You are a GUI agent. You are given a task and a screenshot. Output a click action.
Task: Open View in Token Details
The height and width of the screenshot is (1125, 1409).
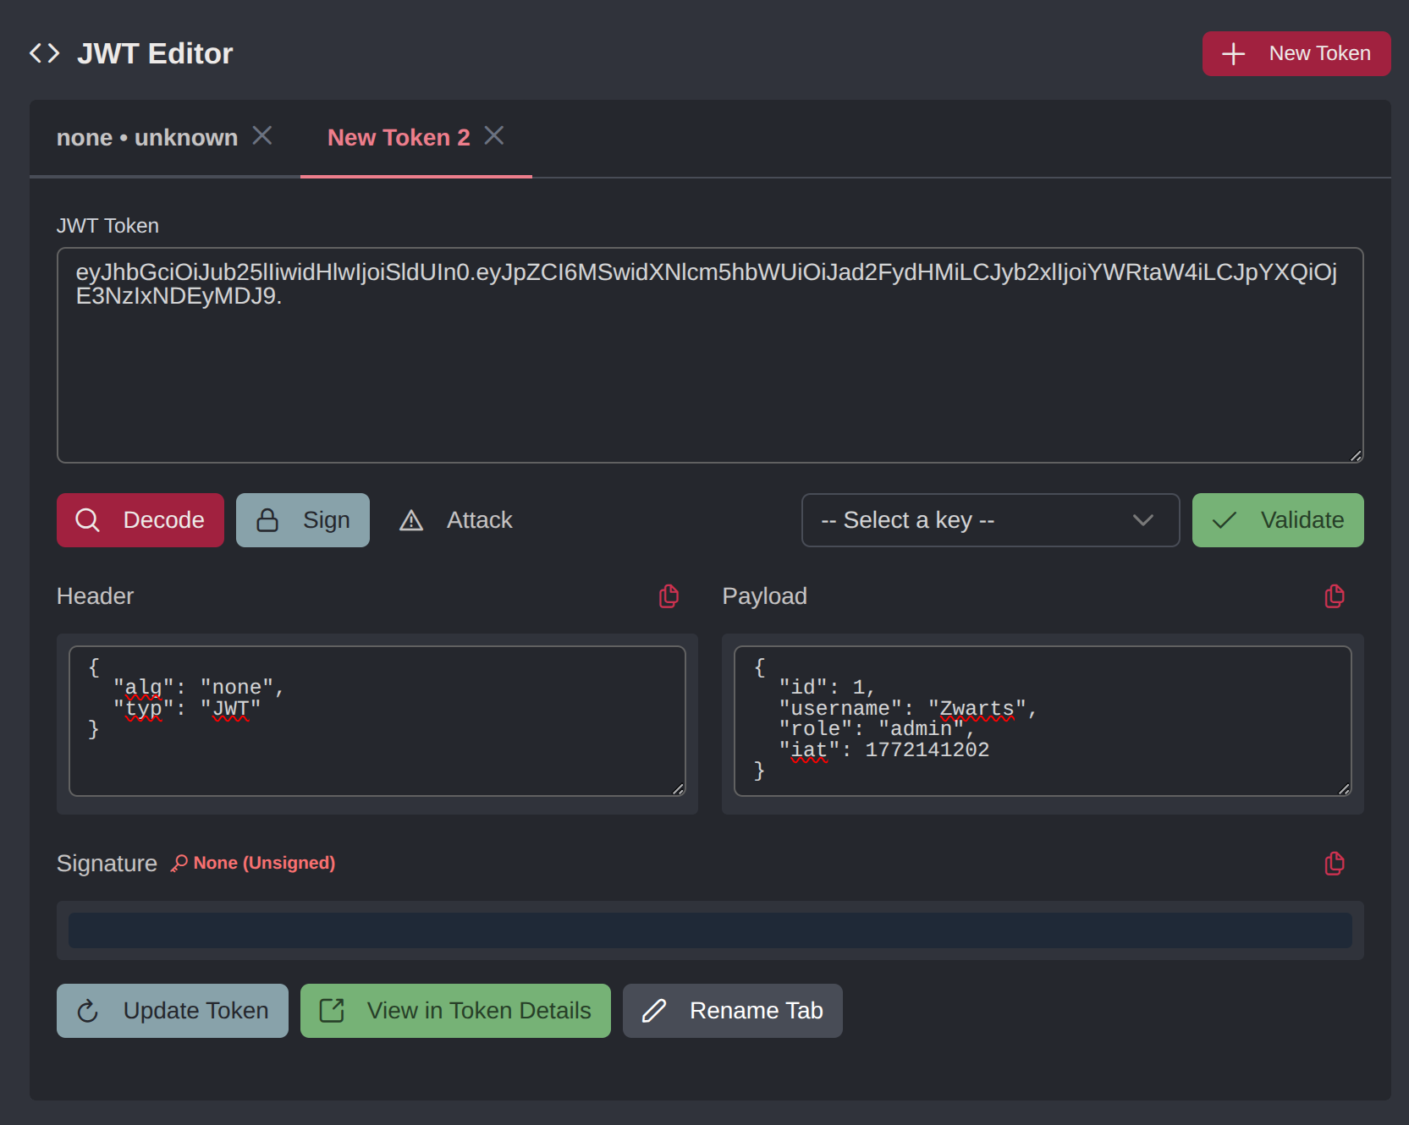[455, 1011]
